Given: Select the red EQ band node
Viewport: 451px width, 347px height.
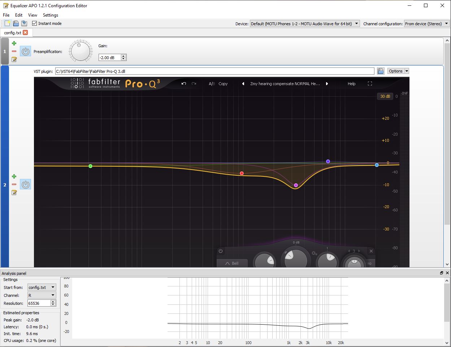Looking at the screenshot, I should (x=242, y=173).
